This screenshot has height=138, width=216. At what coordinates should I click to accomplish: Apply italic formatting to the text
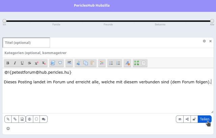15,63
